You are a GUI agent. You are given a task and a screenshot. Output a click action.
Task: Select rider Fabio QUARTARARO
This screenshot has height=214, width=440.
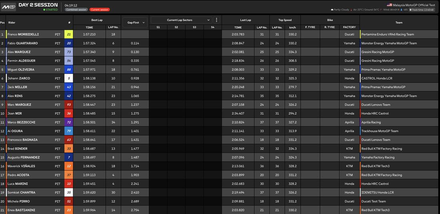[22, 43]
